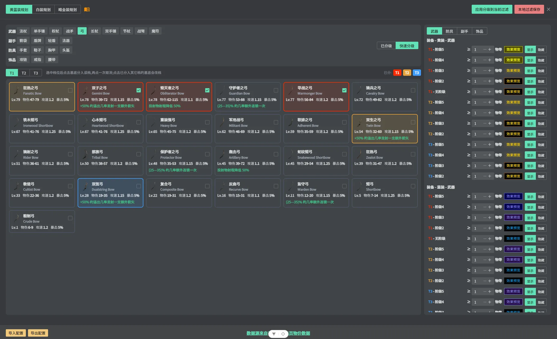The height and width of the screenshot is (339, 557).
Task: Open the 防具 tab in right panel
Action: [449, 31]
